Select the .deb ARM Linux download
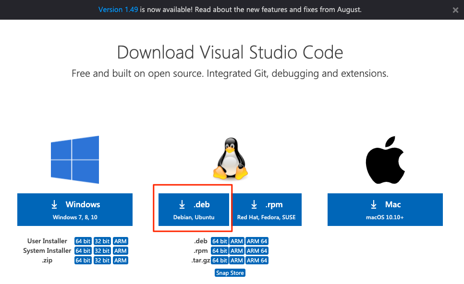The height and width of the screenshot is (284, 464). coord(237,241)
